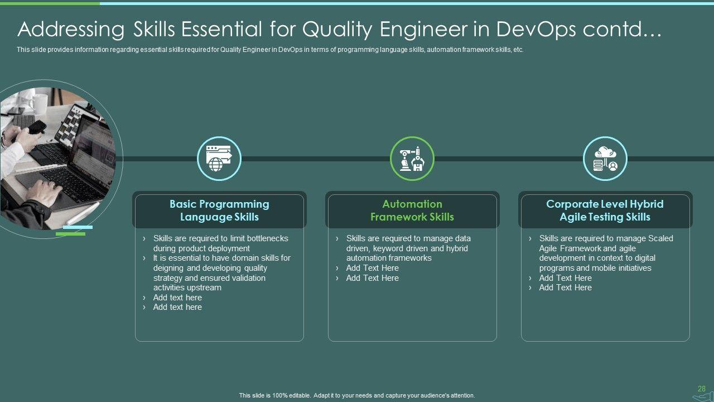Select 'Corporate Level Hybrid Agile Testing Skills' heading

[x=605, y=210]
